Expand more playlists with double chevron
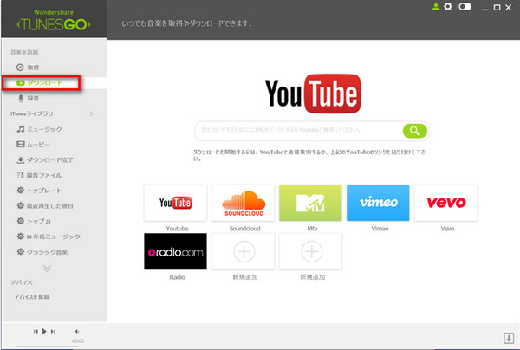Viewport: 520px width, 350px height. point(47,268)
